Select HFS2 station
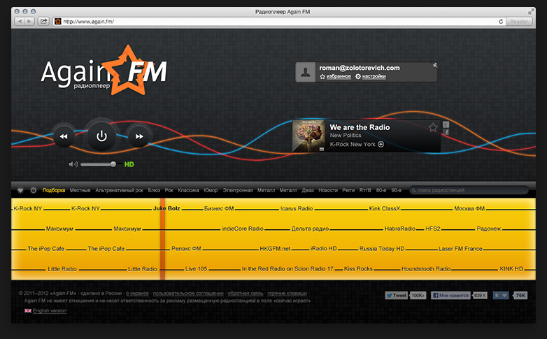Screen dimensions: 547x339 pos(432,229)
